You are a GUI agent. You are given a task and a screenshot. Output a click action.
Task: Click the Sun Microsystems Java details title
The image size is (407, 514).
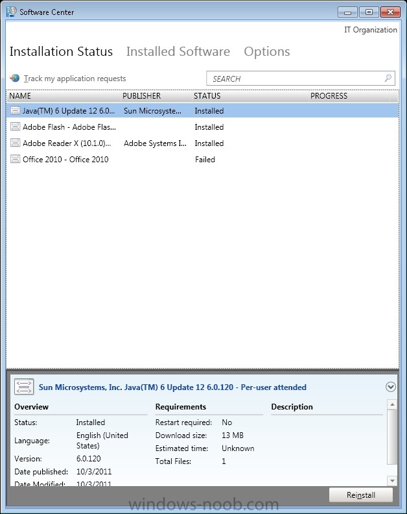tap(172, 387)
